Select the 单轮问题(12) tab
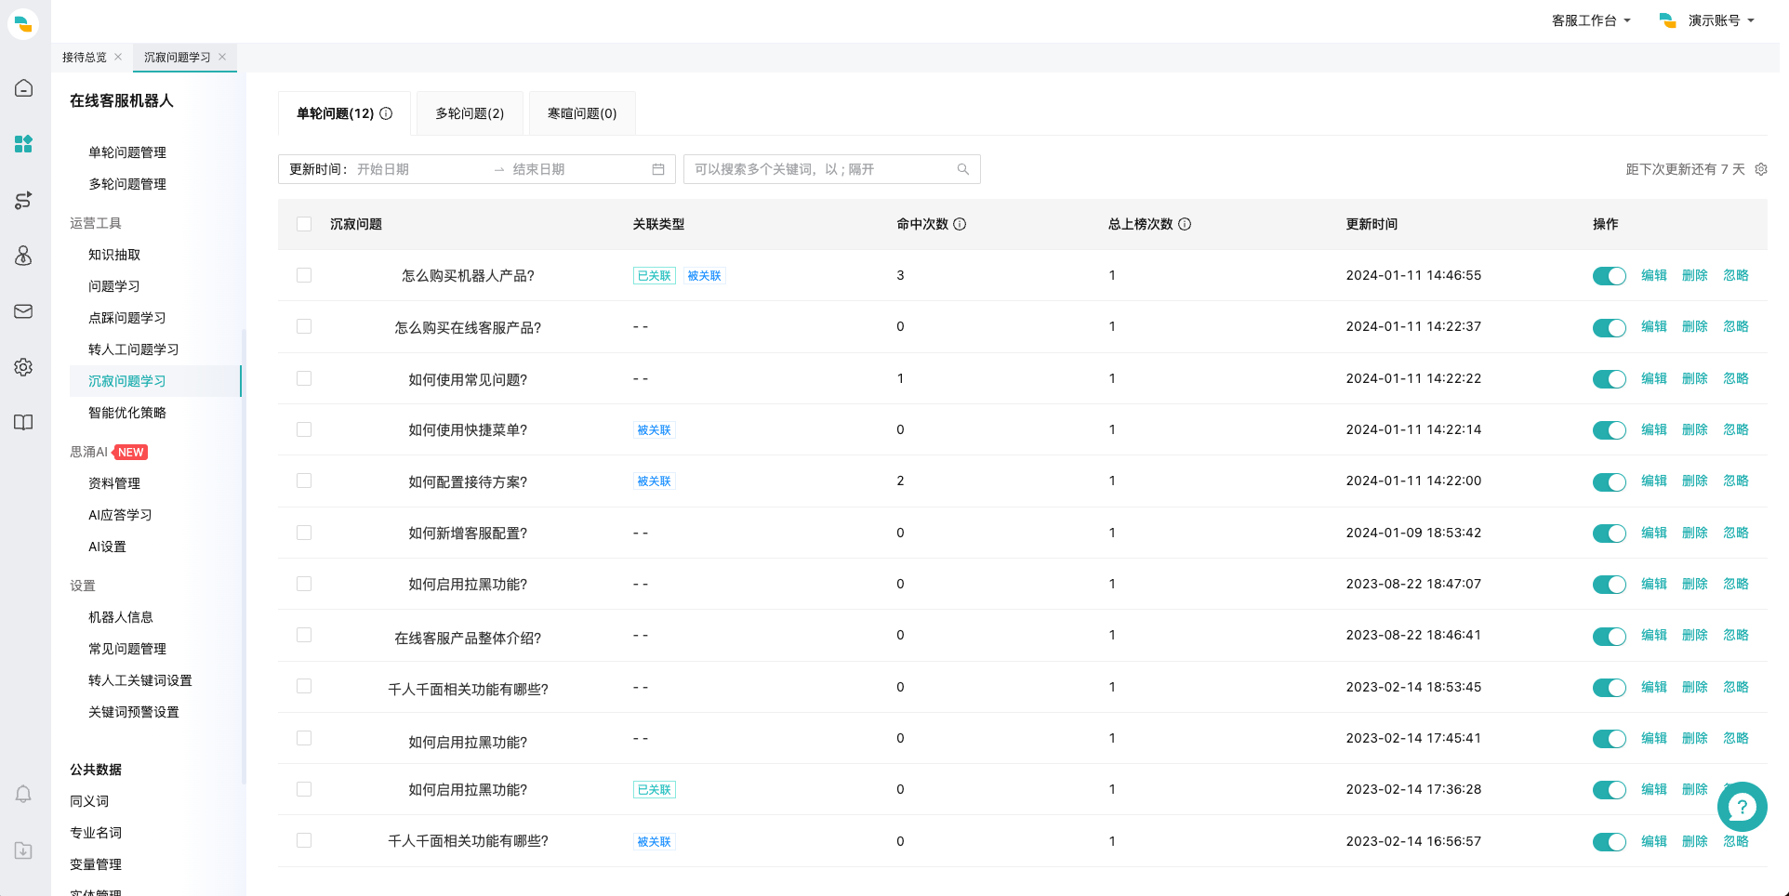Image resolution: width=1789 pixels, height=896 pixels. pyautogui.click(x=344, y=113)
